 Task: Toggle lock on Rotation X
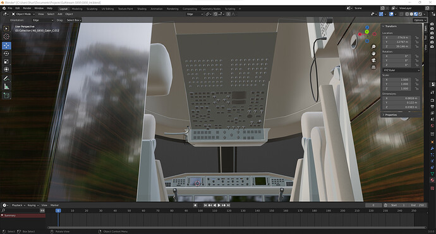pyautogui.click(x=416, y=56)
